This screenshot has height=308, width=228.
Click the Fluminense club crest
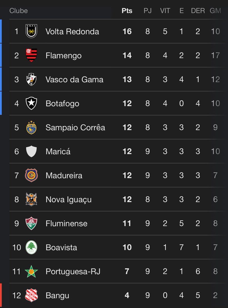(x=32, y=223)
